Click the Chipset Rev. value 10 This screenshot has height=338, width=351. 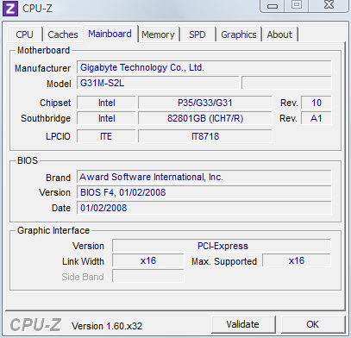coord(317,103)
